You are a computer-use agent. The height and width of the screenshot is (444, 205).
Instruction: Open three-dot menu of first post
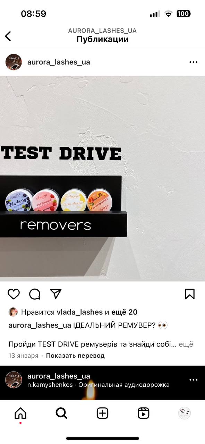(x=193, y=62)
